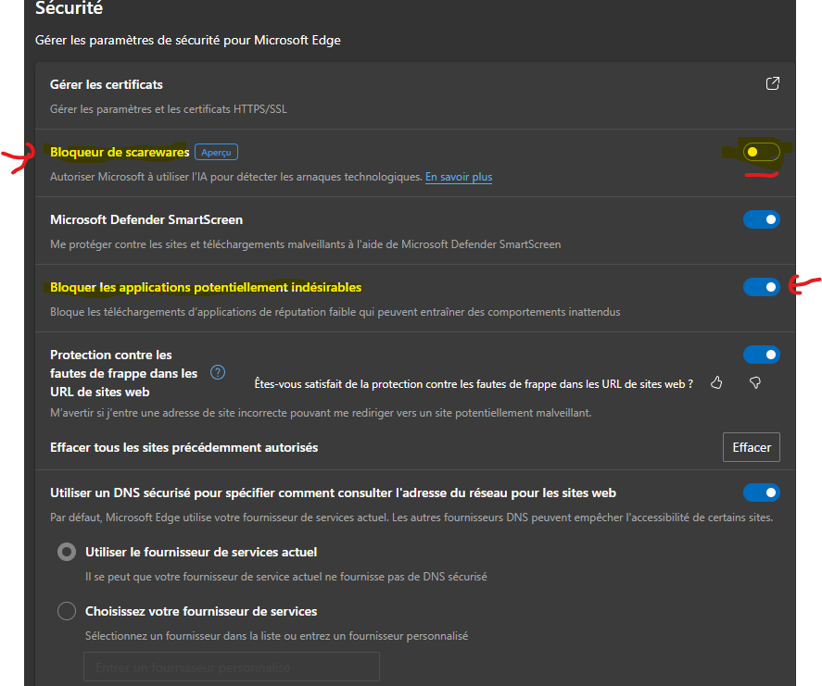Switch off the secure DNS toggle
This screenshot has height=686, width=822.
point(761,493)
